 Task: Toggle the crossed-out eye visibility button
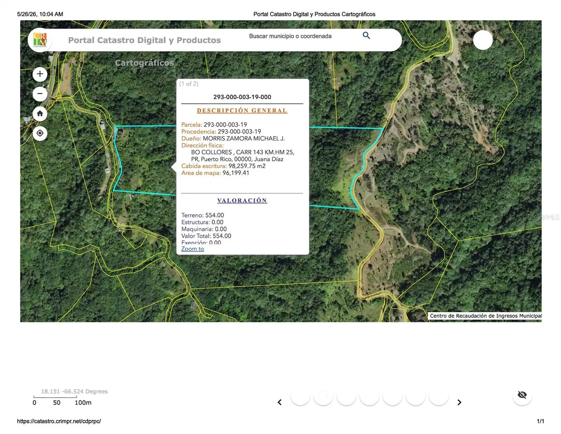522,395
